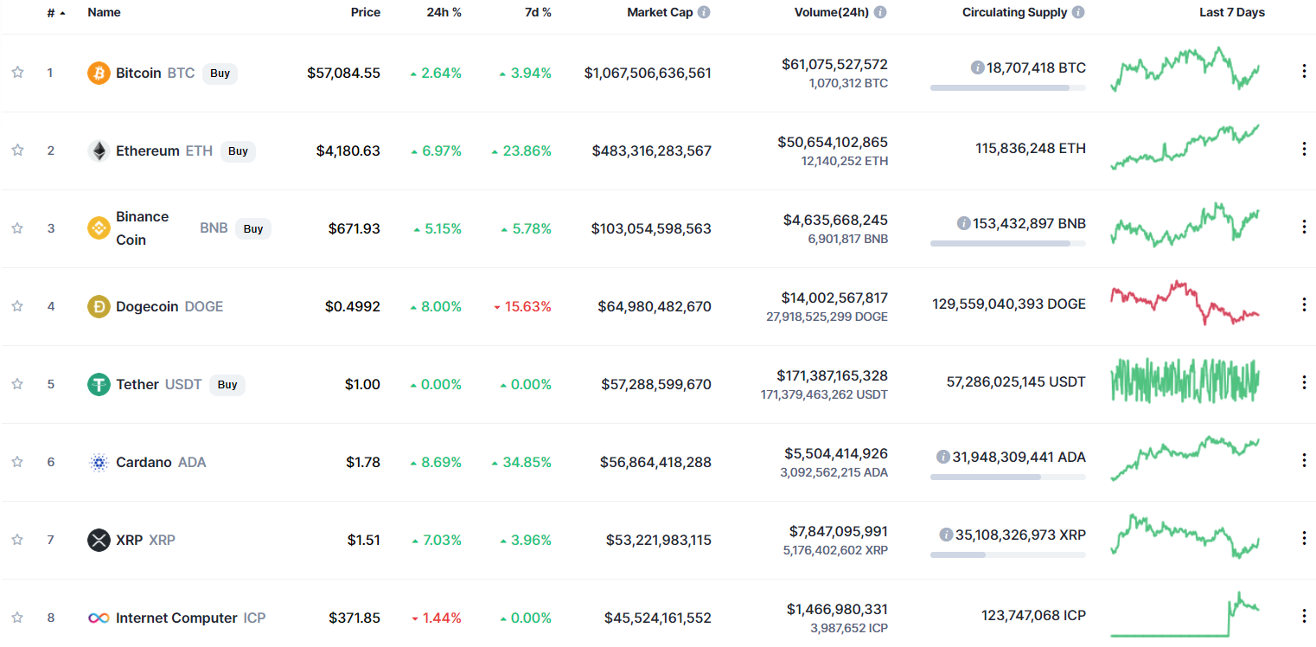This screenshot has width=1316, height=647.
Task: Star the XRP row
Action: pyautogui.click(x=17, y=540)
